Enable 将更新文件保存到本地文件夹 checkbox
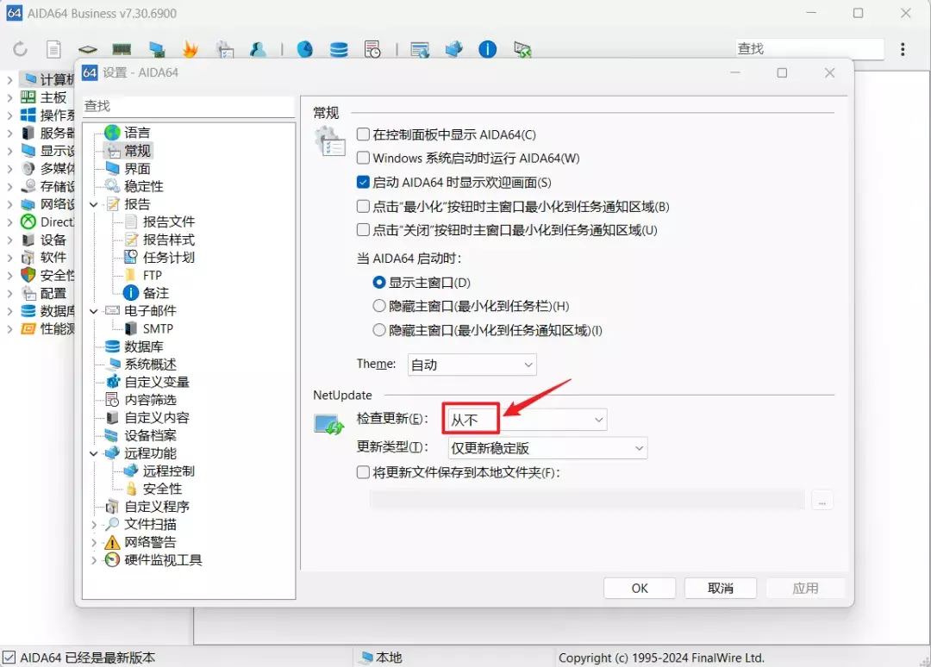Image resolution: width=931 pixels, height=667 pixels. pyautogui.click(x=363, y=472)
